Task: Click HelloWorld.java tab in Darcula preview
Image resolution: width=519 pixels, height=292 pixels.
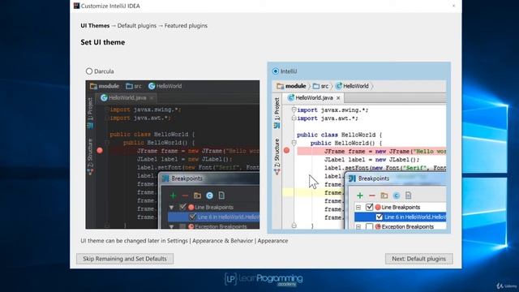Action: (127, 97)
